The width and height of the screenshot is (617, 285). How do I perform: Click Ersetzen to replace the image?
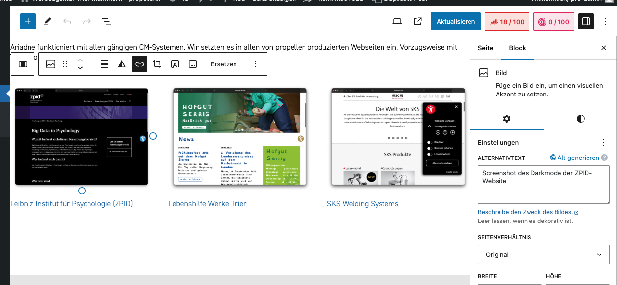[224, 64]
